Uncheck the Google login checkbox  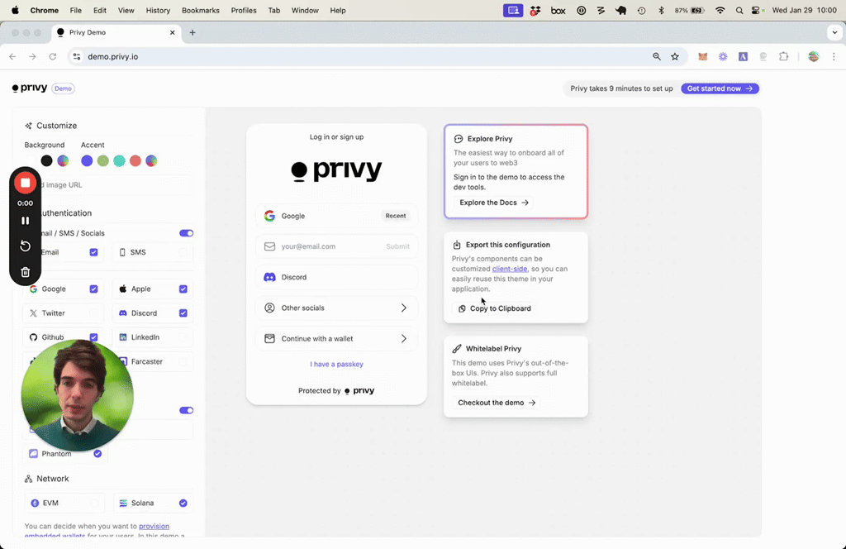[x=94, y=289]
